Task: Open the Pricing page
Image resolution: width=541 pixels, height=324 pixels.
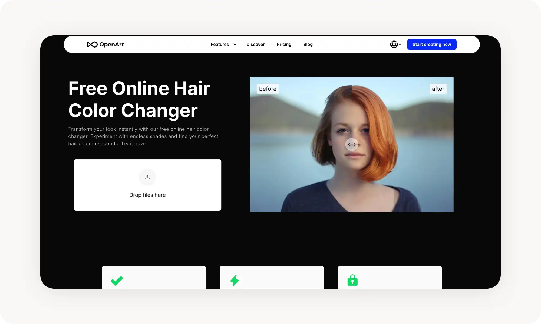Action: pos(284,44)
